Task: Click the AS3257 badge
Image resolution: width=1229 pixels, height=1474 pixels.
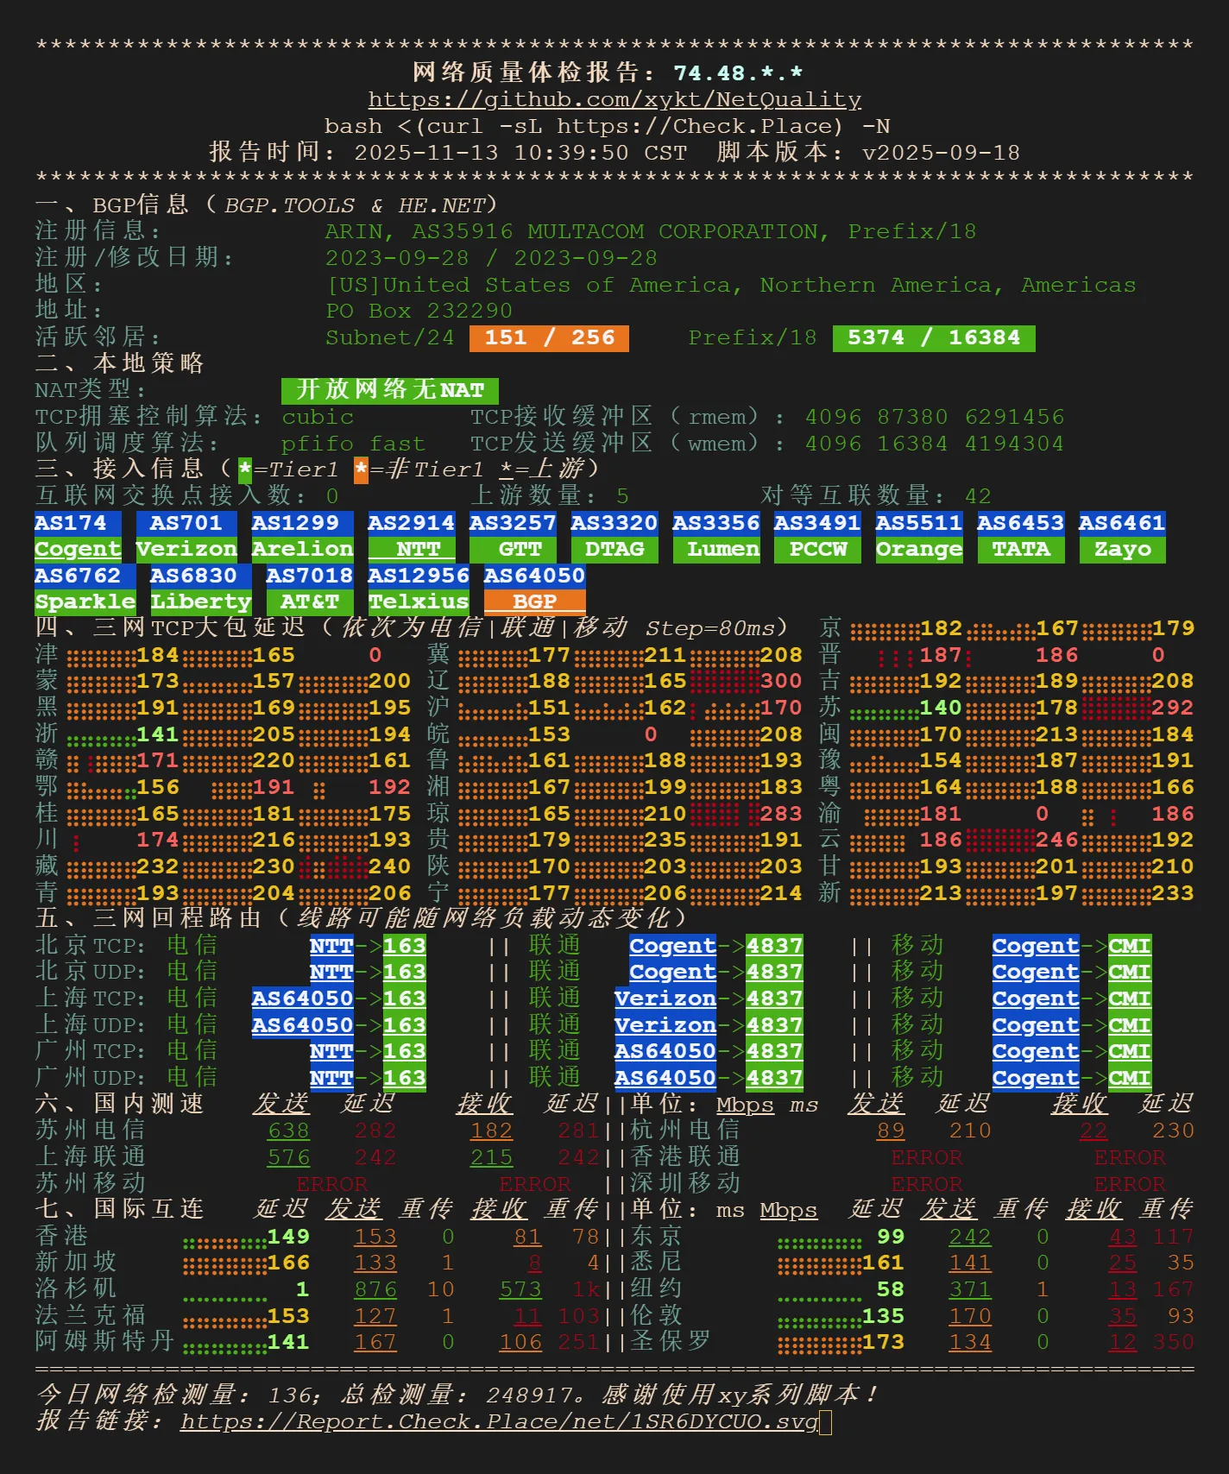Action: tap(513, 523)
